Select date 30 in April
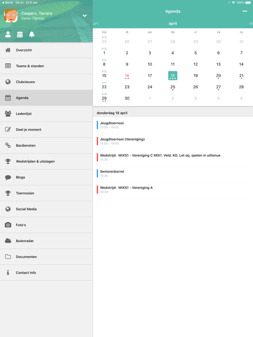 (x=127, y=98)
